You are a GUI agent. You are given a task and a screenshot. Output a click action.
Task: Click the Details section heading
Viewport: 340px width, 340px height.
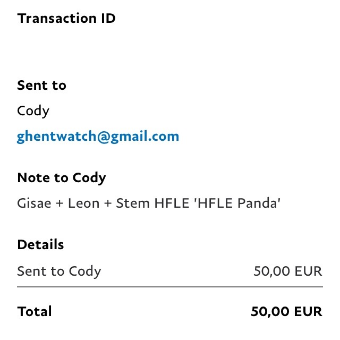point(40,244)
